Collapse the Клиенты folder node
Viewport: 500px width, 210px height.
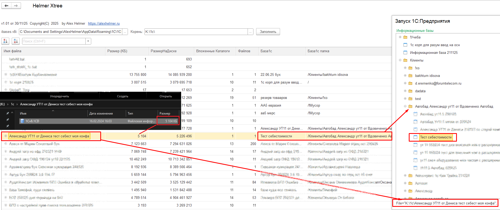[x=400, y=60]
